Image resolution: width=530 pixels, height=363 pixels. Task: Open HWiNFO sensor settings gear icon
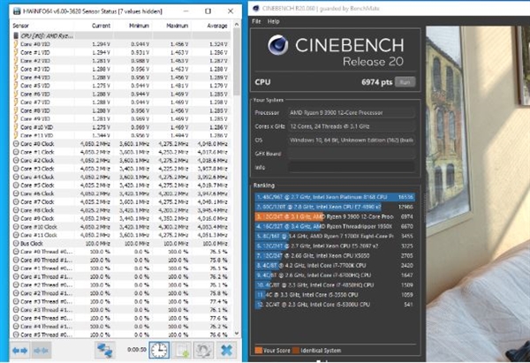pos(203,350)
